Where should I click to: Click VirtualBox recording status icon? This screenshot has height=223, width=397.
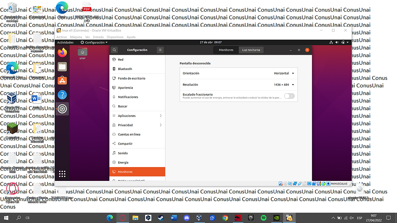click(314, 184)
